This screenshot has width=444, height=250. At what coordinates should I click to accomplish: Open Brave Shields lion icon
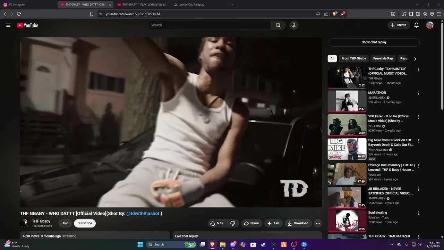click(335, 14)
